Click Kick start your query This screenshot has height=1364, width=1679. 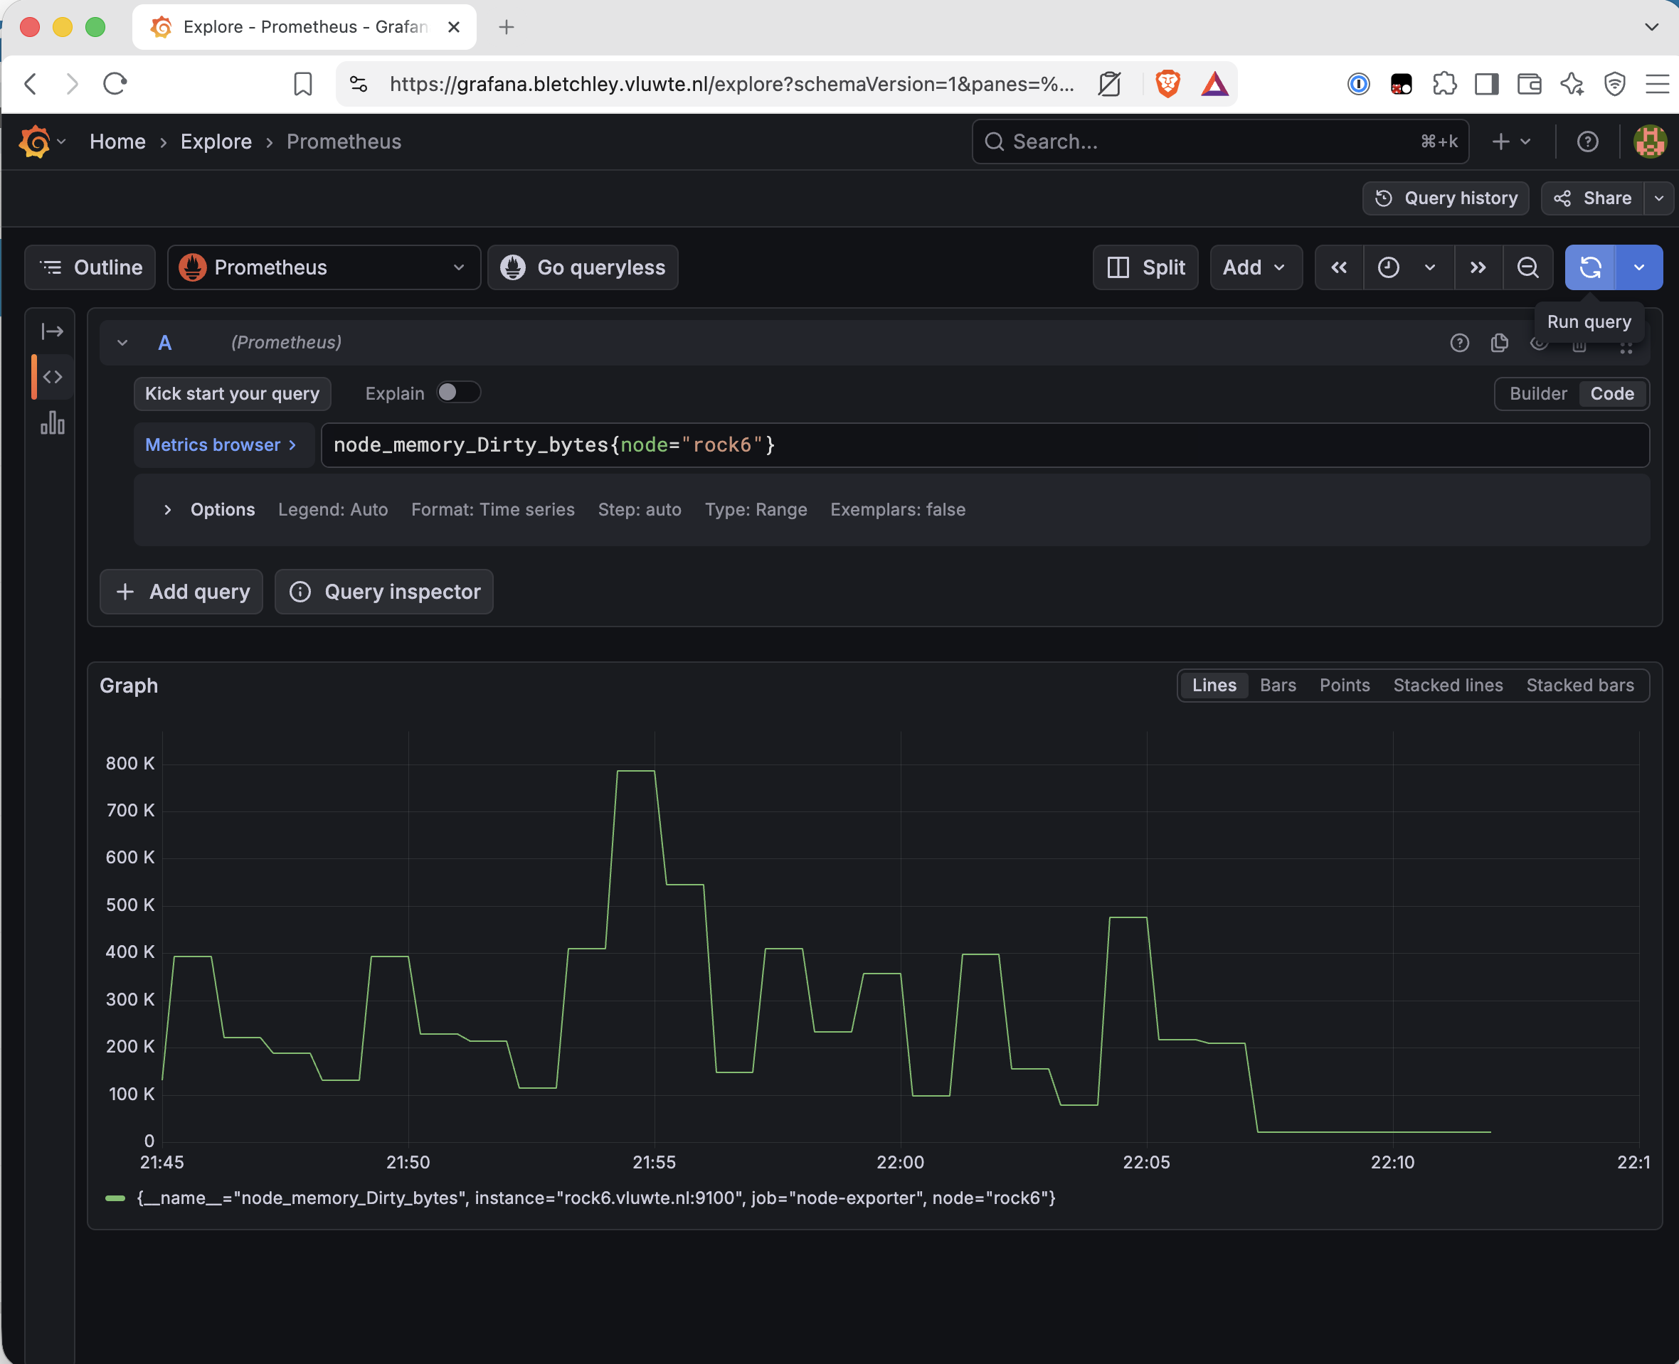pos(232,394)
